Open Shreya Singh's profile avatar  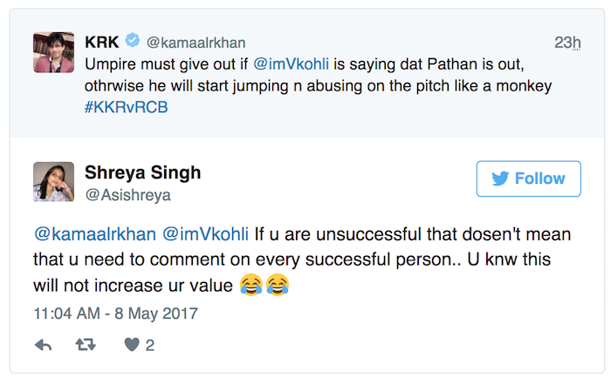point(52,181)
